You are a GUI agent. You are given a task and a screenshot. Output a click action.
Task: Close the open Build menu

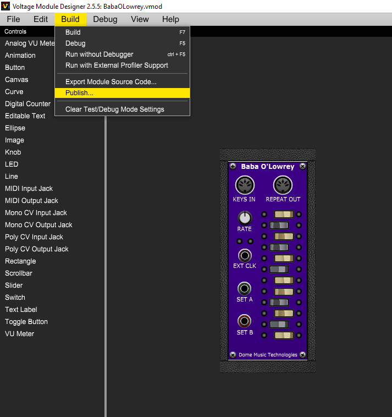[70, 19]
